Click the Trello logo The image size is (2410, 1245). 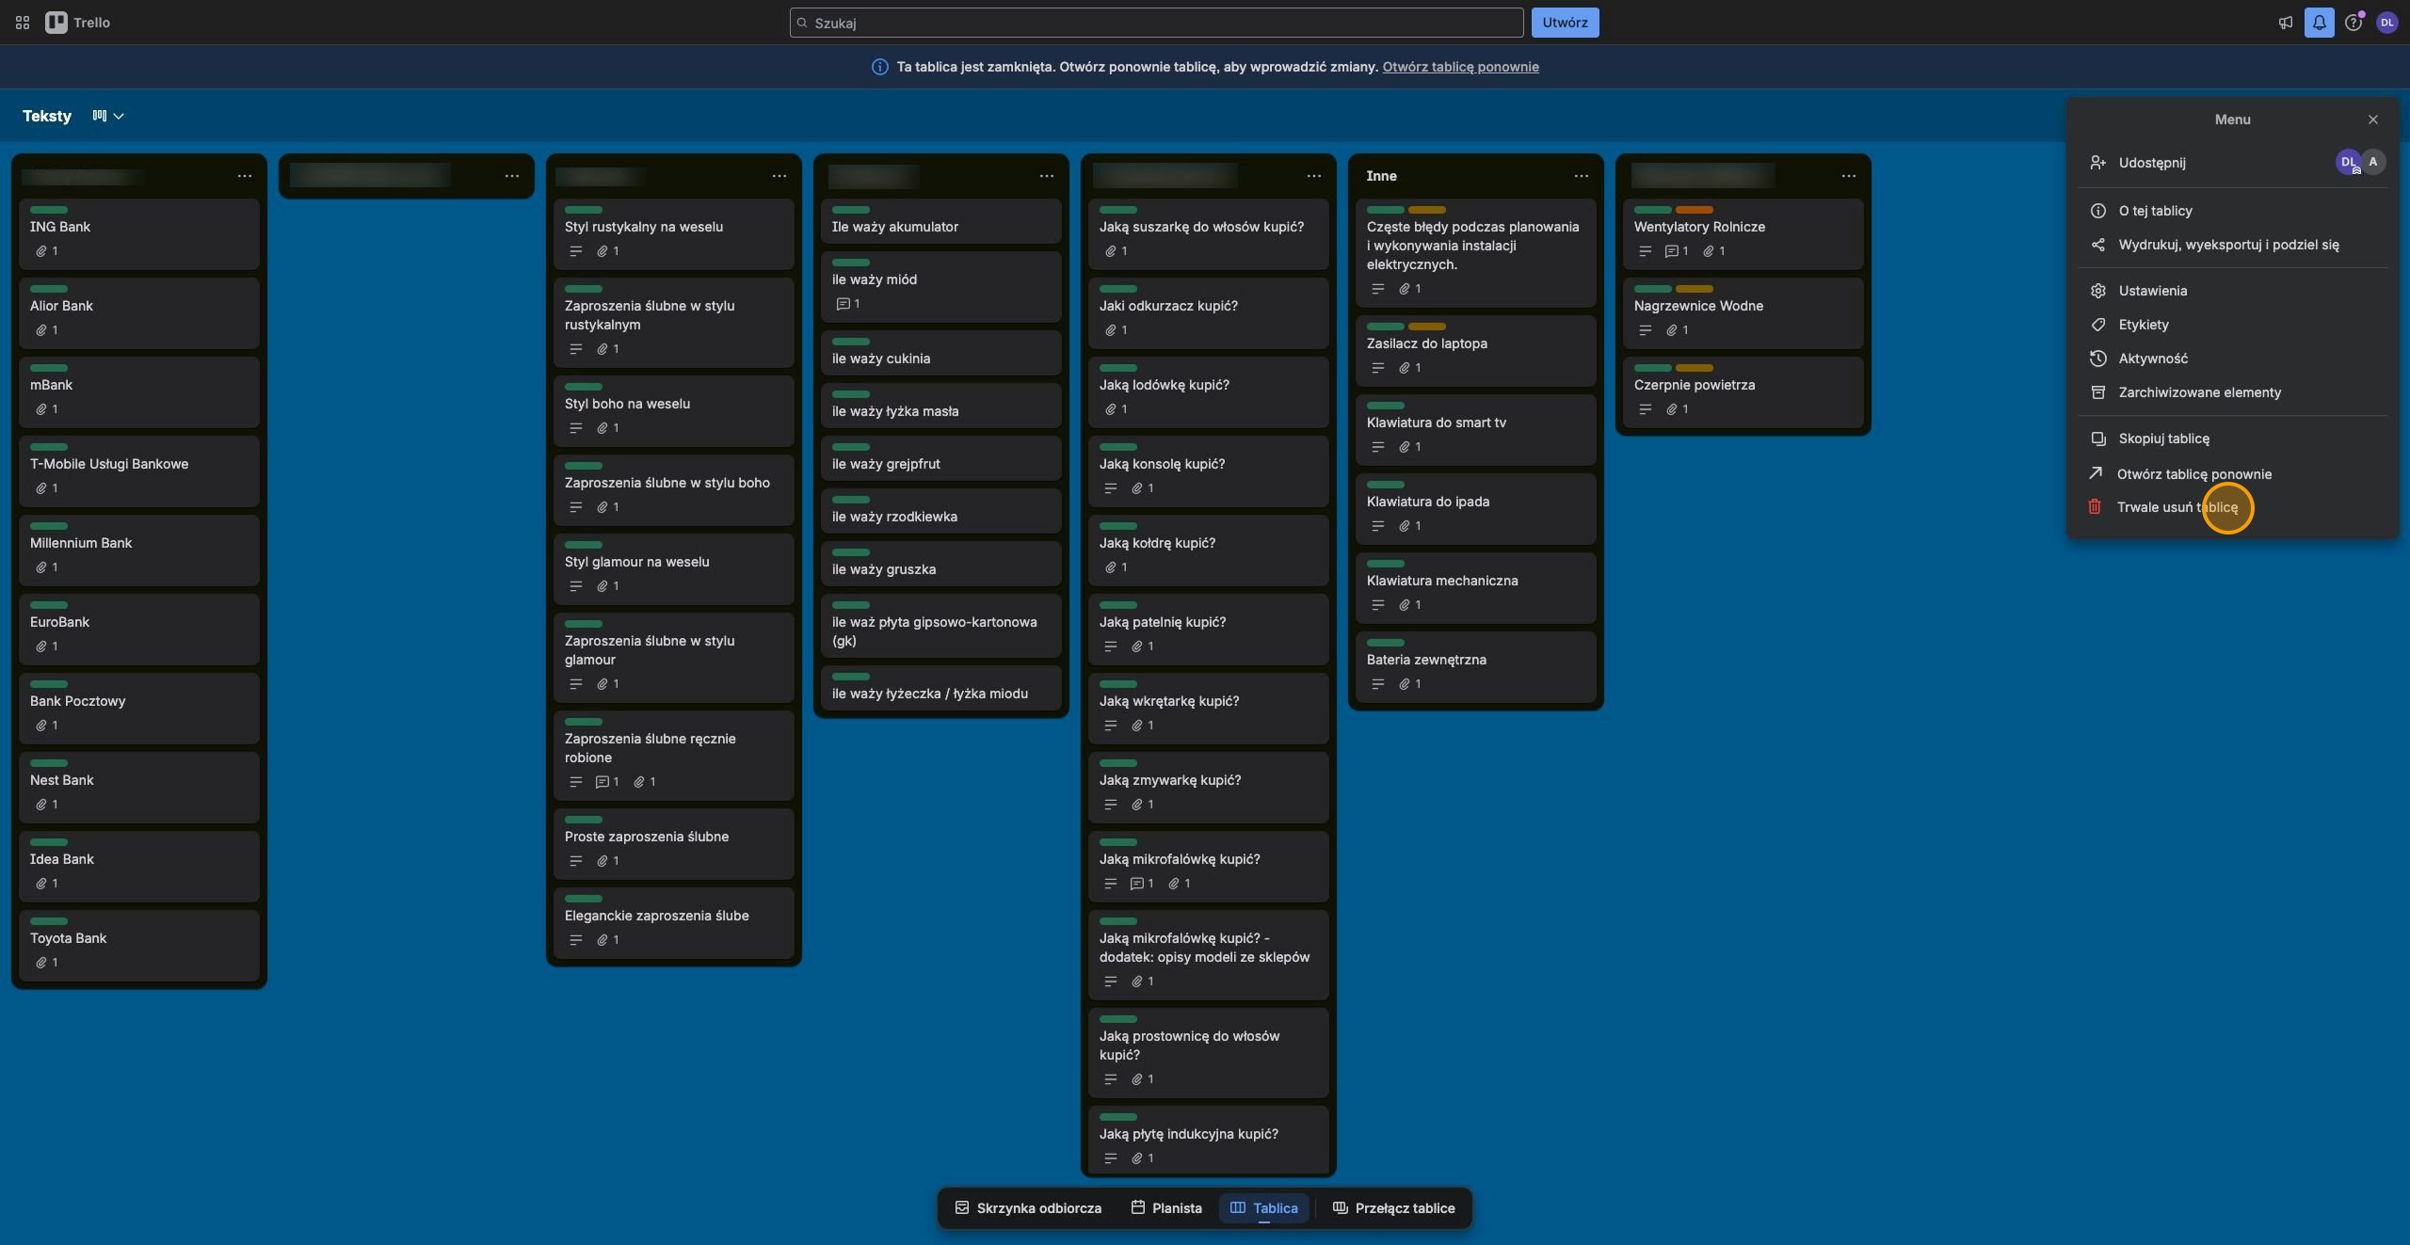(x=78, y=23)
